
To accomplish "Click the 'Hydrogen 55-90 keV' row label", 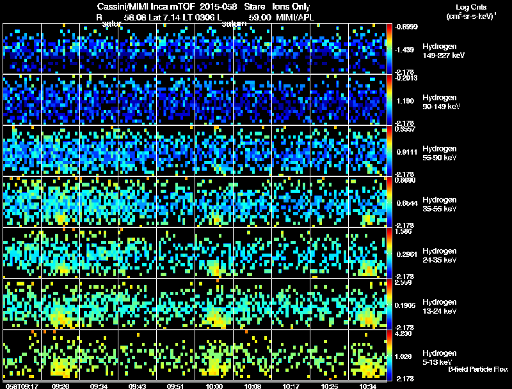I will coord(439,153).
